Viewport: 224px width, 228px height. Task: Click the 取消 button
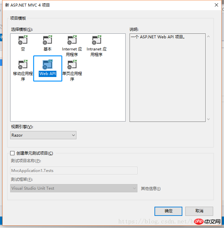click(199, 211)
